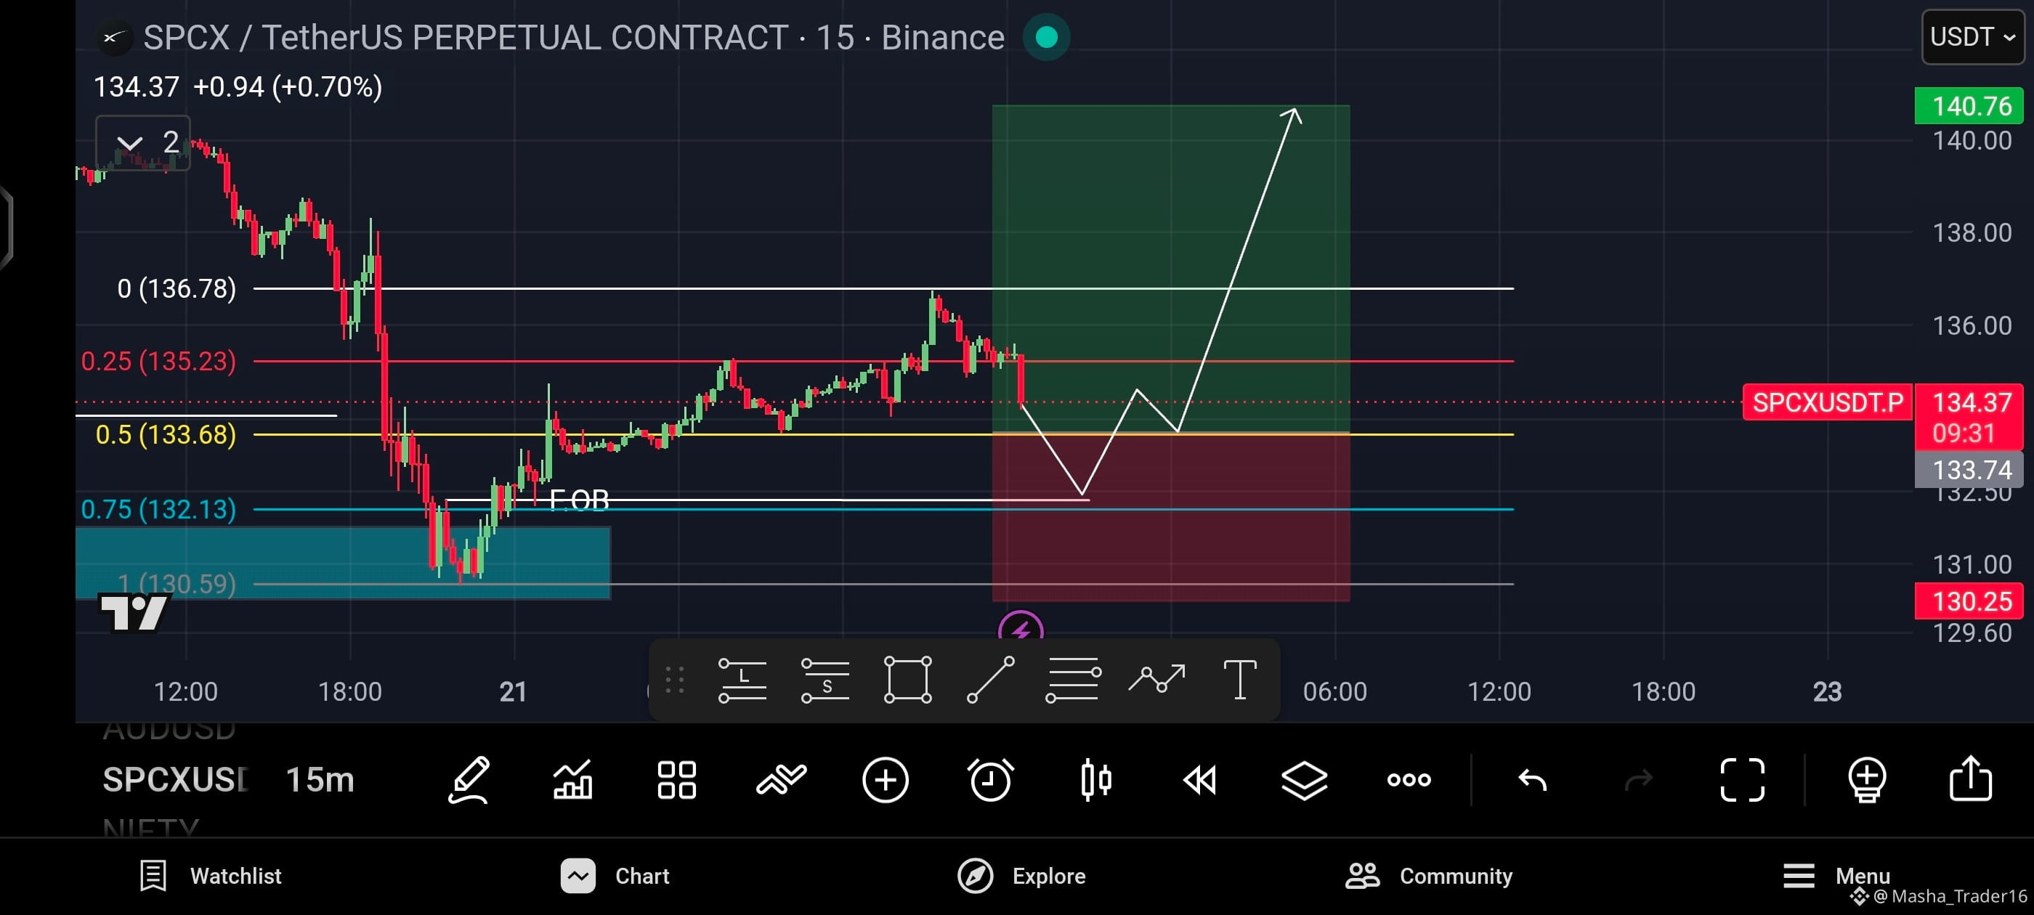2034x915 pixels.
Task: Select the teal demand zone rectangle
Action: pos(343,563)
